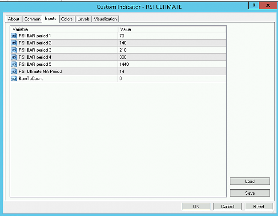Dismiss the dialog with Cancel
Viewport: 278px width, 216px height.
(x=227, y=206)
